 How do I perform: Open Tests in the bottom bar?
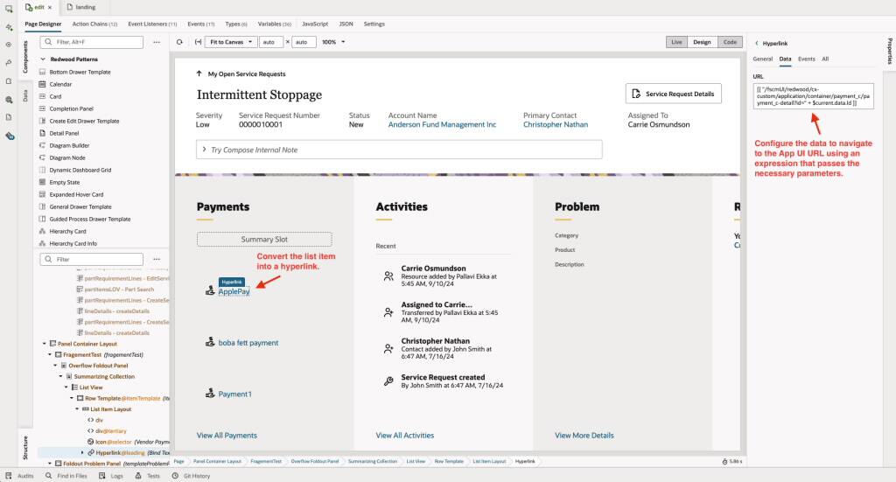point(147,476)
